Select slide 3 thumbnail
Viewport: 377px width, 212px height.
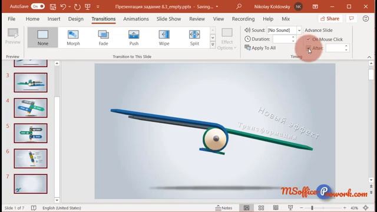pyautogui.click(x=31, y=82)
